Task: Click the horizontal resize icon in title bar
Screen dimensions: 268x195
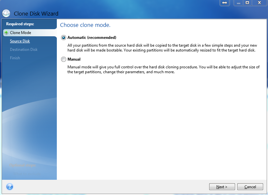Action: click(x=224, y=3)
